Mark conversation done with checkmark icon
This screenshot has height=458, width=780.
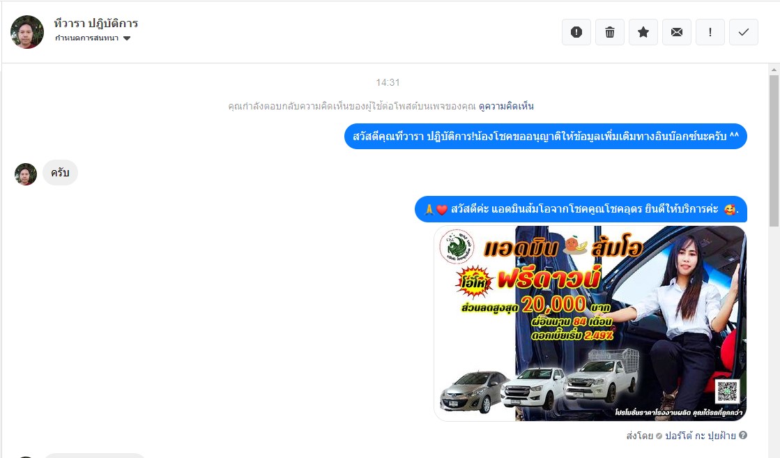743,32
